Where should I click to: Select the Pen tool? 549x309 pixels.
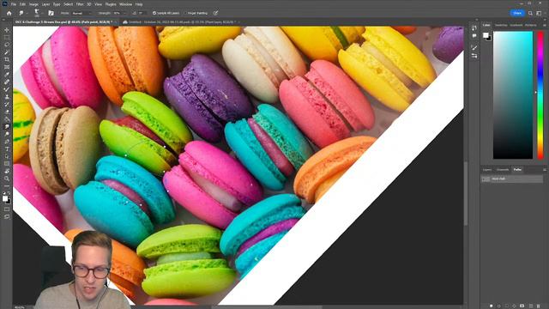[x=7, y=141]
